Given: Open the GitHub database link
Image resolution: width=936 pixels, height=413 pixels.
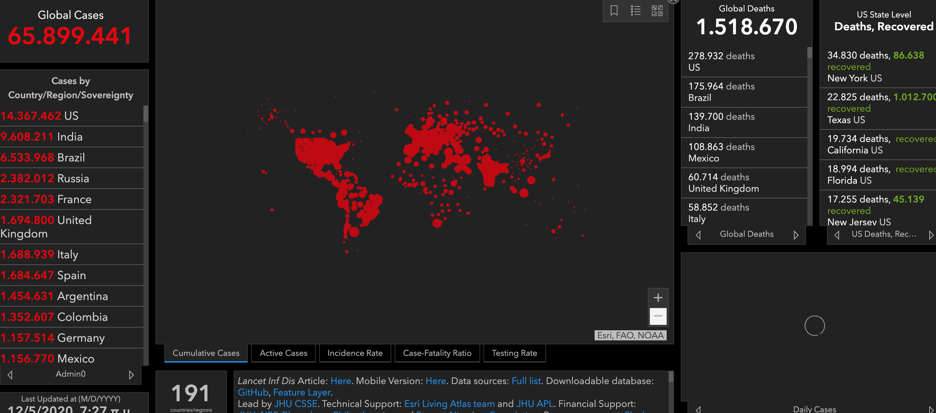Looking at the screenshot, I should (253, 392).
